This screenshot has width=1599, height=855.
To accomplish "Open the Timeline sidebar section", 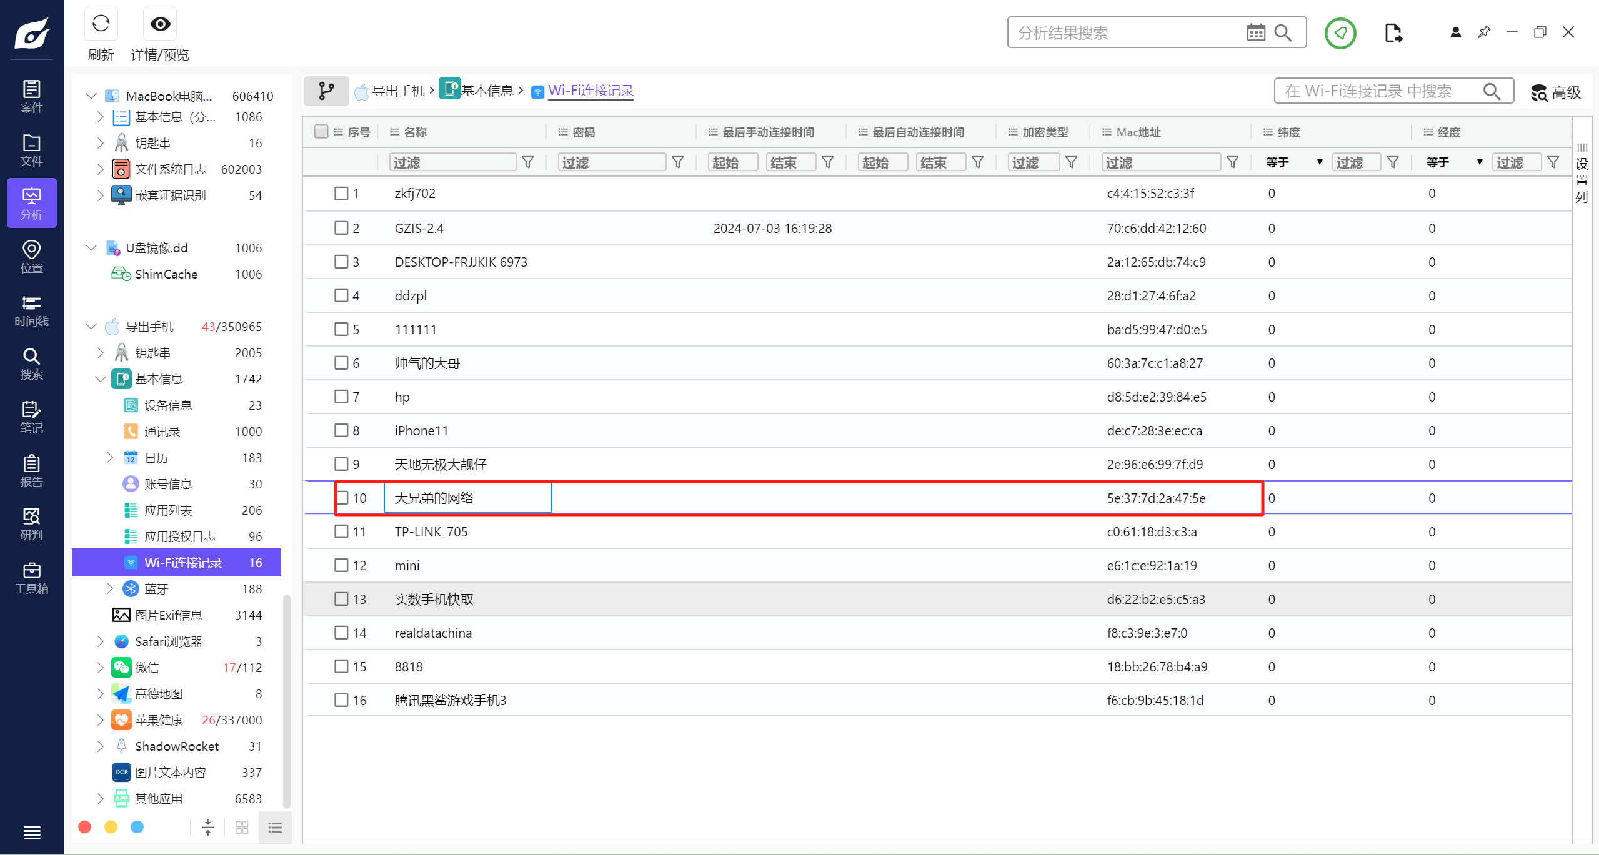I will click(x=31, y=311).
